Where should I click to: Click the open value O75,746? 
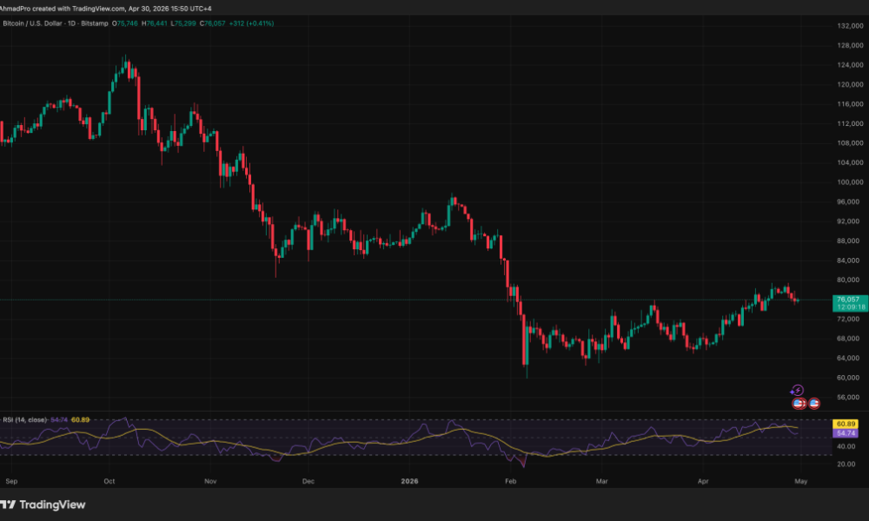click(124, 23)
